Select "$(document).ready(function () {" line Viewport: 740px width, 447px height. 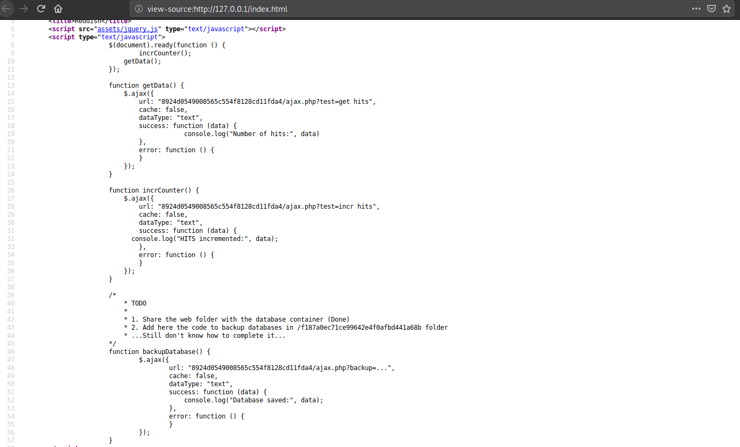coord(167,45)
